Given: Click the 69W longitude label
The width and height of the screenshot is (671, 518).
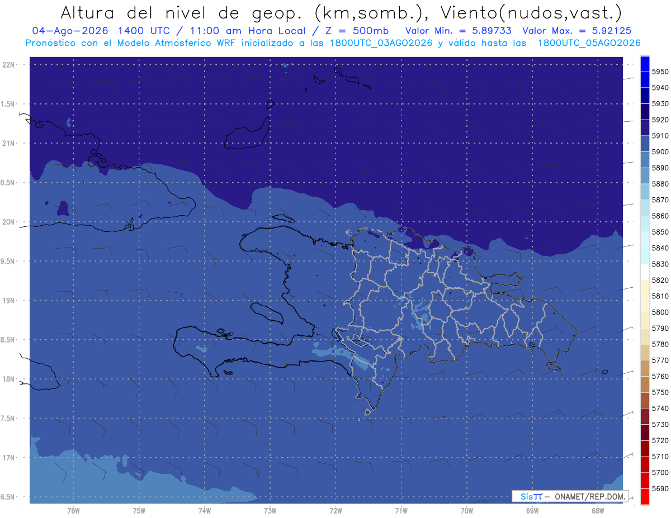Looking at the screenshot, I should [x=532, y=511].
